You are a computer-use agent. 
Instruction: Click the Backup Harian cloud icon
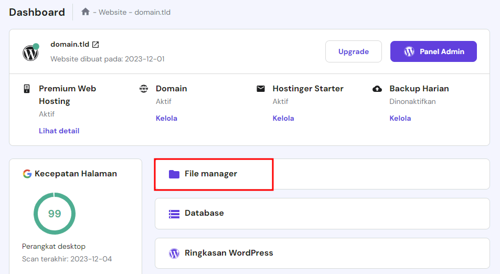point(377,89)
